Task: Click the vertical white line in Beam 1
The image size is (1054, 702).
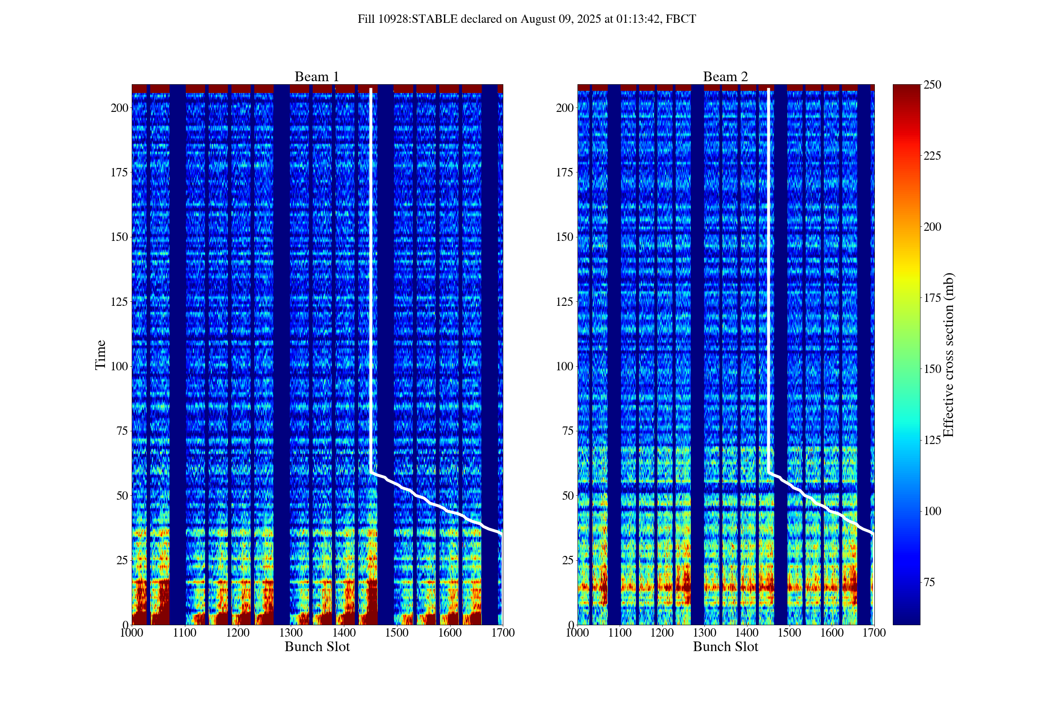Action: (x=371, y=269)
